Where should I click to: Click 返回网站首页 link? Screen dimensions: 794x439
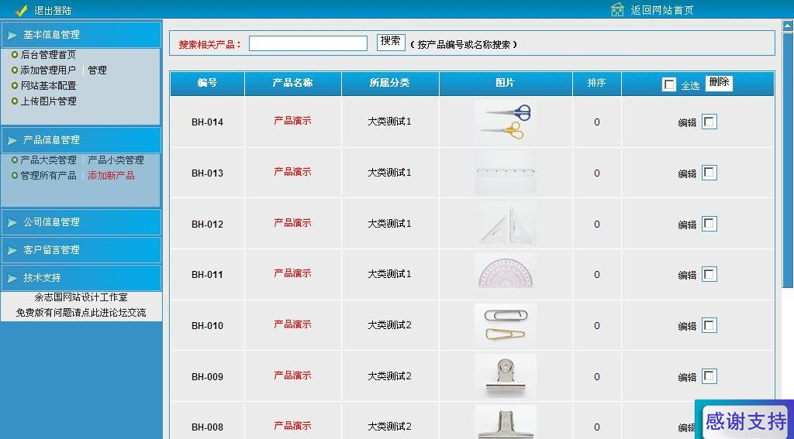(x=662, y=10)
